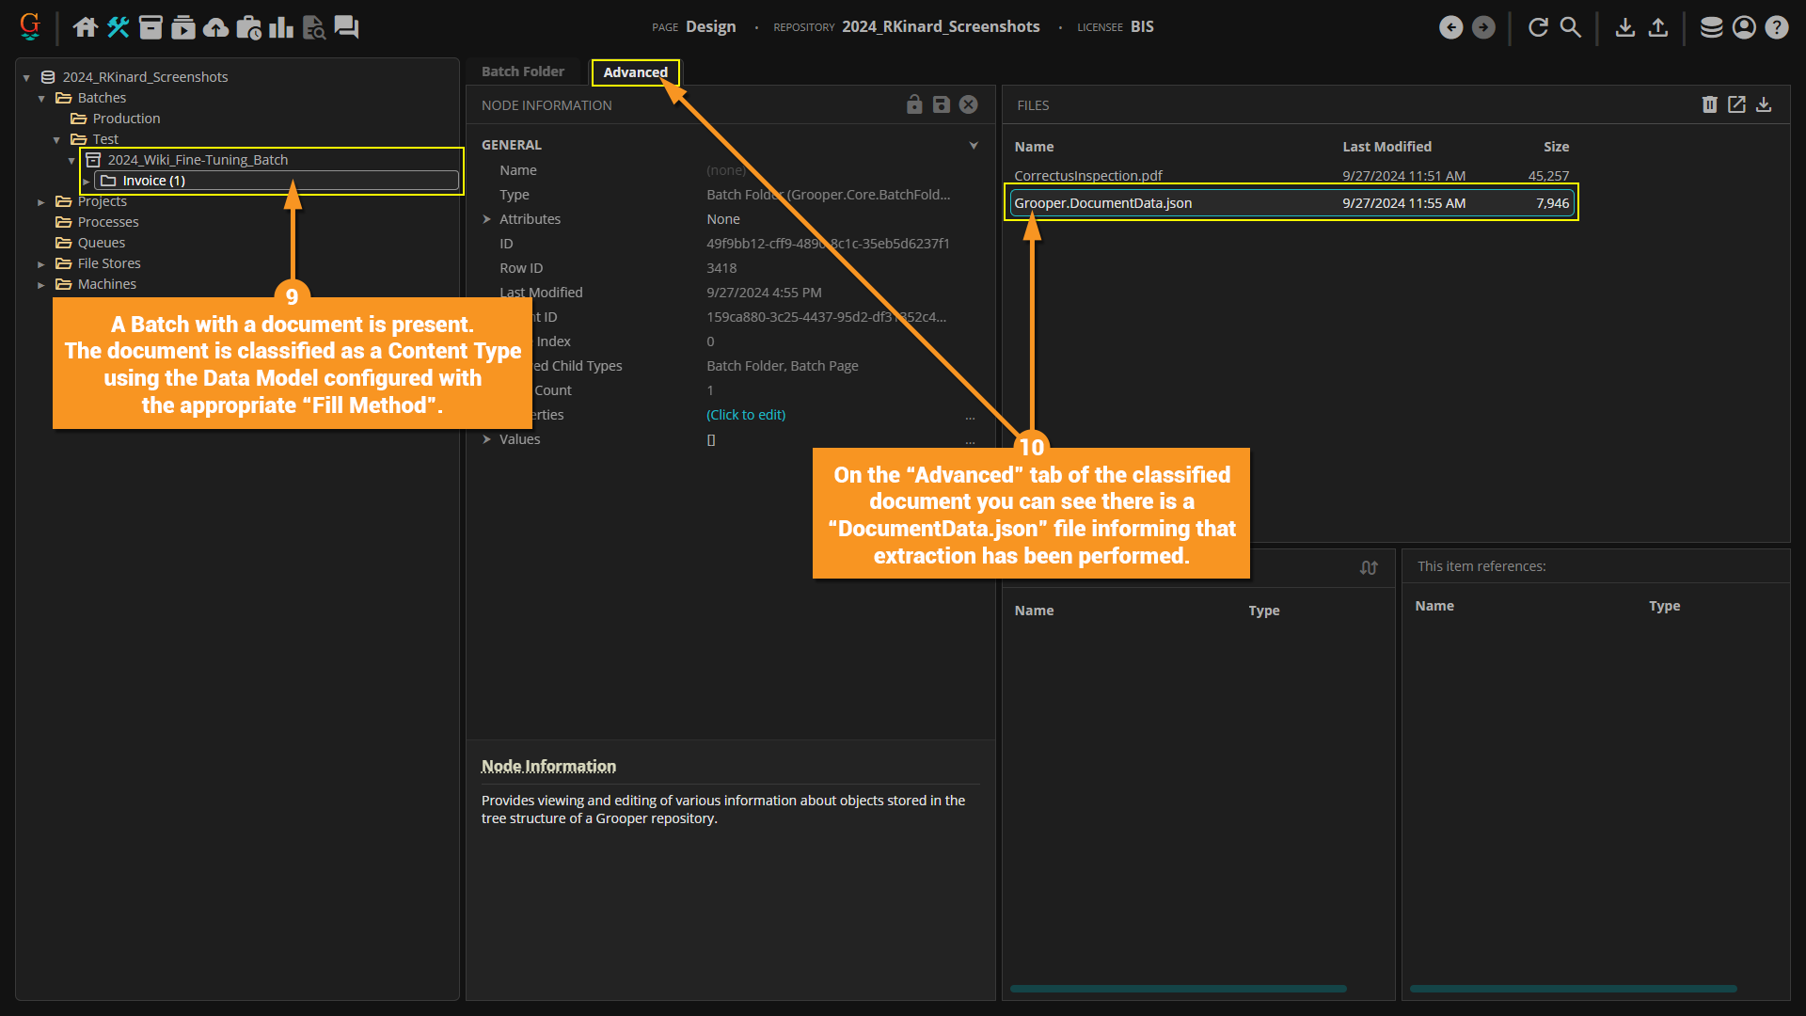Expand the Attributes property row
Image resolution: width=1806 pixels, height=1016 pixels.
pos(487,219)
